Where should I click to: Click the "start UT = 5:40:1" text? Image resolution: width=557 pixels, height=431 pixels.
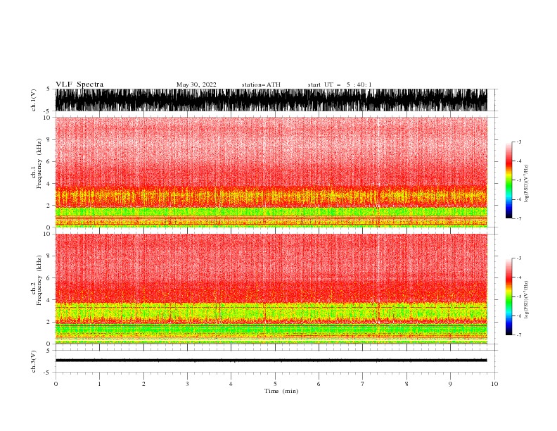(x=340, y=85)
